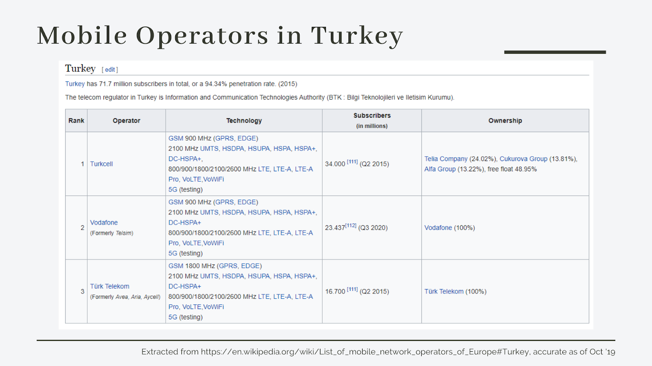
Task: Open Türk Telekom (100%) link in Ownership column
Action: pos(444,292)
